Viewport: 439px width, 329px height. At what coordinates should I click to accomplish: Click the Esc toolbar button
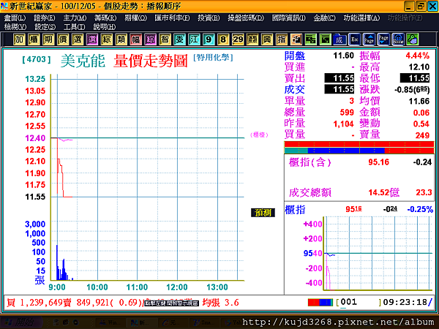click(354, 39)
